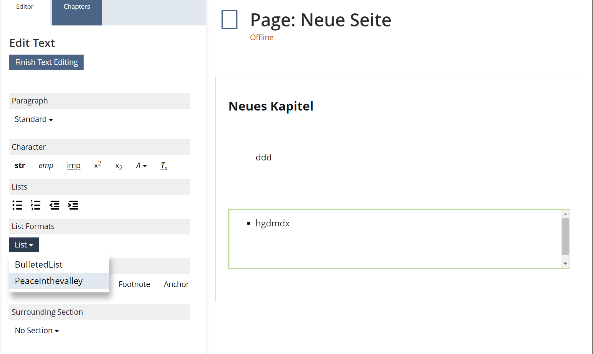
Task: Apply emphasis (emp) character style
Action: pyautogui.click(x=46, y=165)
